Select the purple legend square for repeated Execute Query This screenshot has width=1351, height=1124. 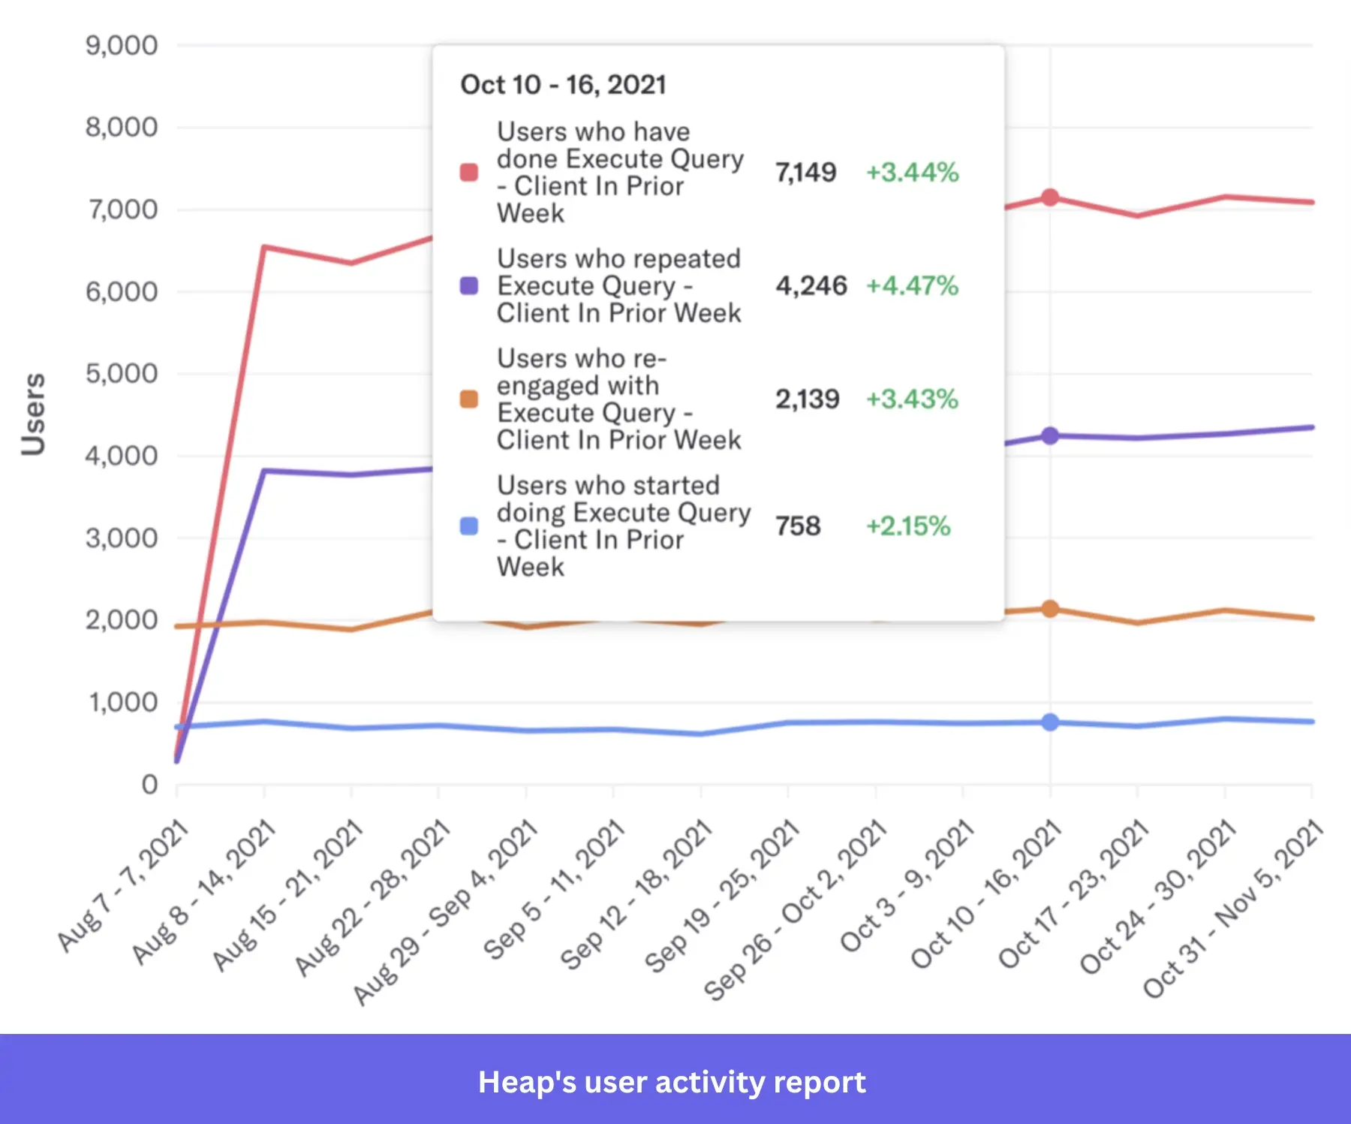468,287
